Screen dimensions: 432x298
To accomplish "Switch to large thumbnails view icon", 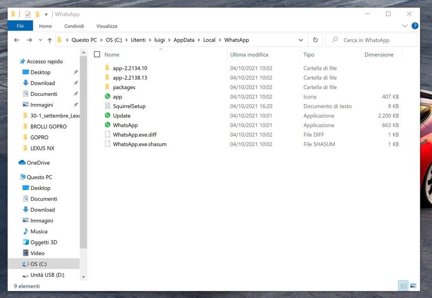I will [413, 285].
